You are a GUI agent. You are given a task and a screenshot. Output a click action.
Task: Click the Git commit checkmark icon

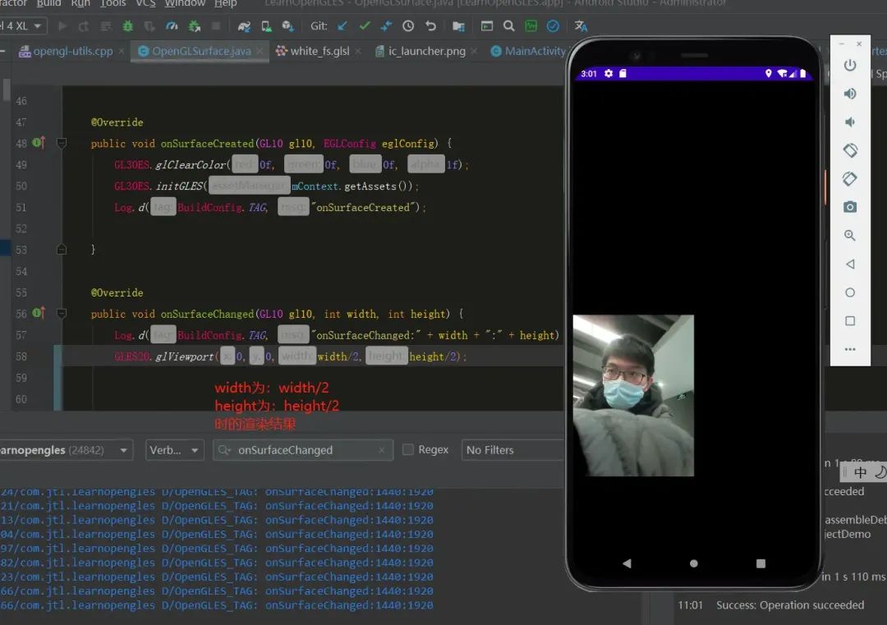364,26
